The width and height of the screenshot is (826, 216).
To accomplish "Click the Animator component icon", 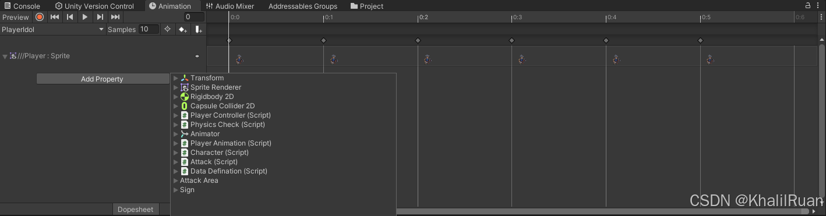I will click(x=185, y=134).
